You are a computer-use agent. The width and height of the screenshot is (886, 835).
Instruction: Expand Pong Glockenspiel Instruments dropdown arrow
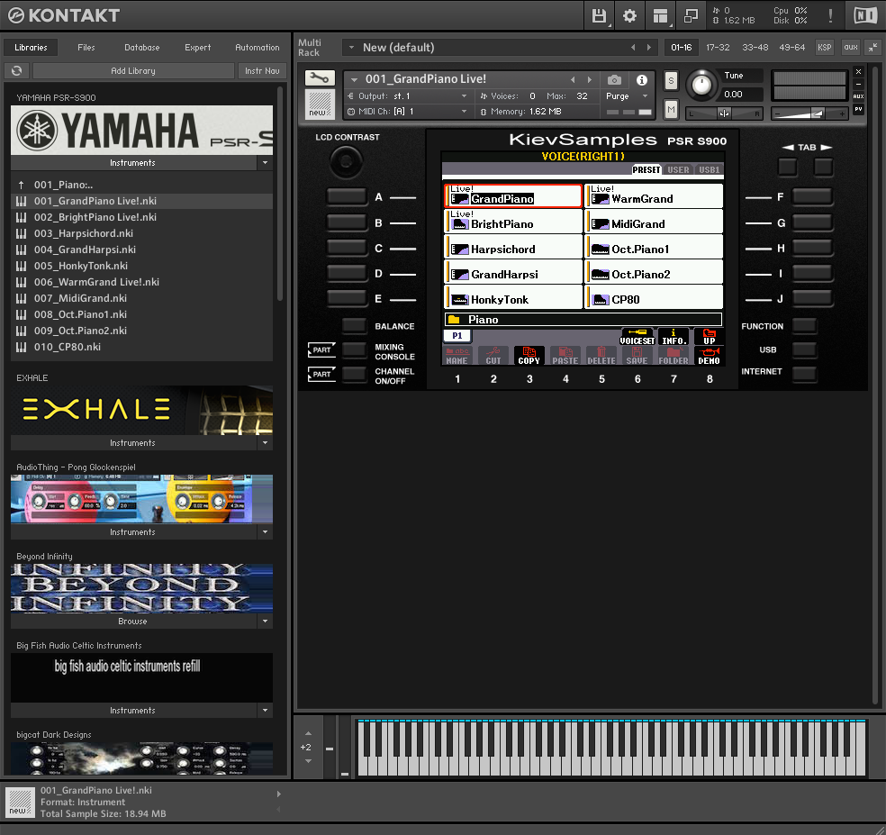(x=265, y=532)
